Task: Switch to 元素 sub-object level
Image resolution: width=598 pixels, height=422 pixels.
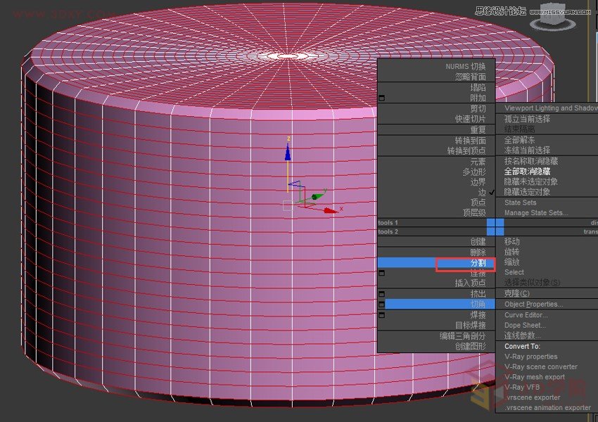Action: pyautogui.click(x=478, y=162)
